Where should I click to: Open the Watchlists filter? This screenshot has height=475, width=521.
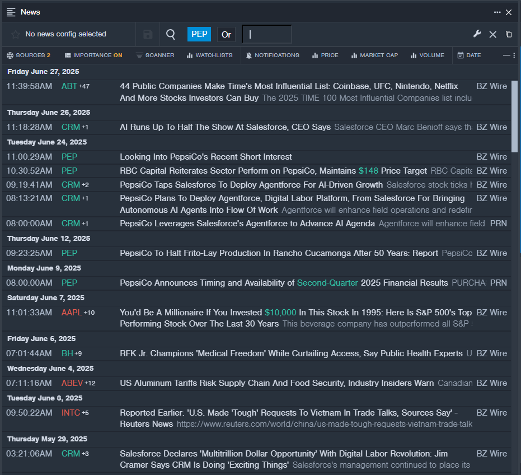coord(210,55)
